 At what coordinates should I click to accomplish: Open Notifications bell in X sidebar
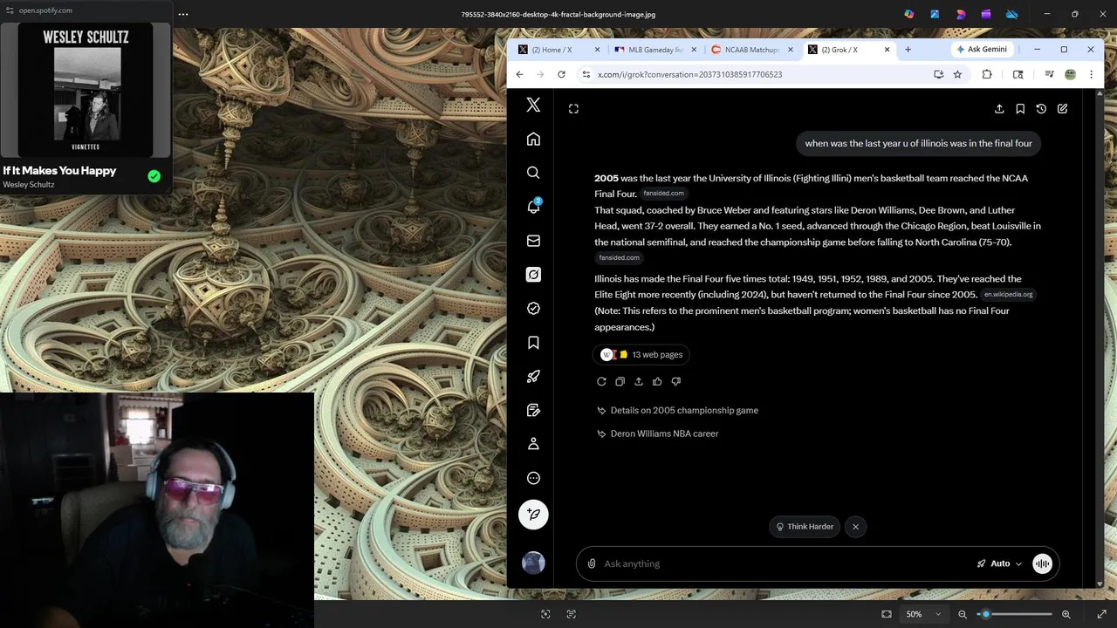click(533, 207)
